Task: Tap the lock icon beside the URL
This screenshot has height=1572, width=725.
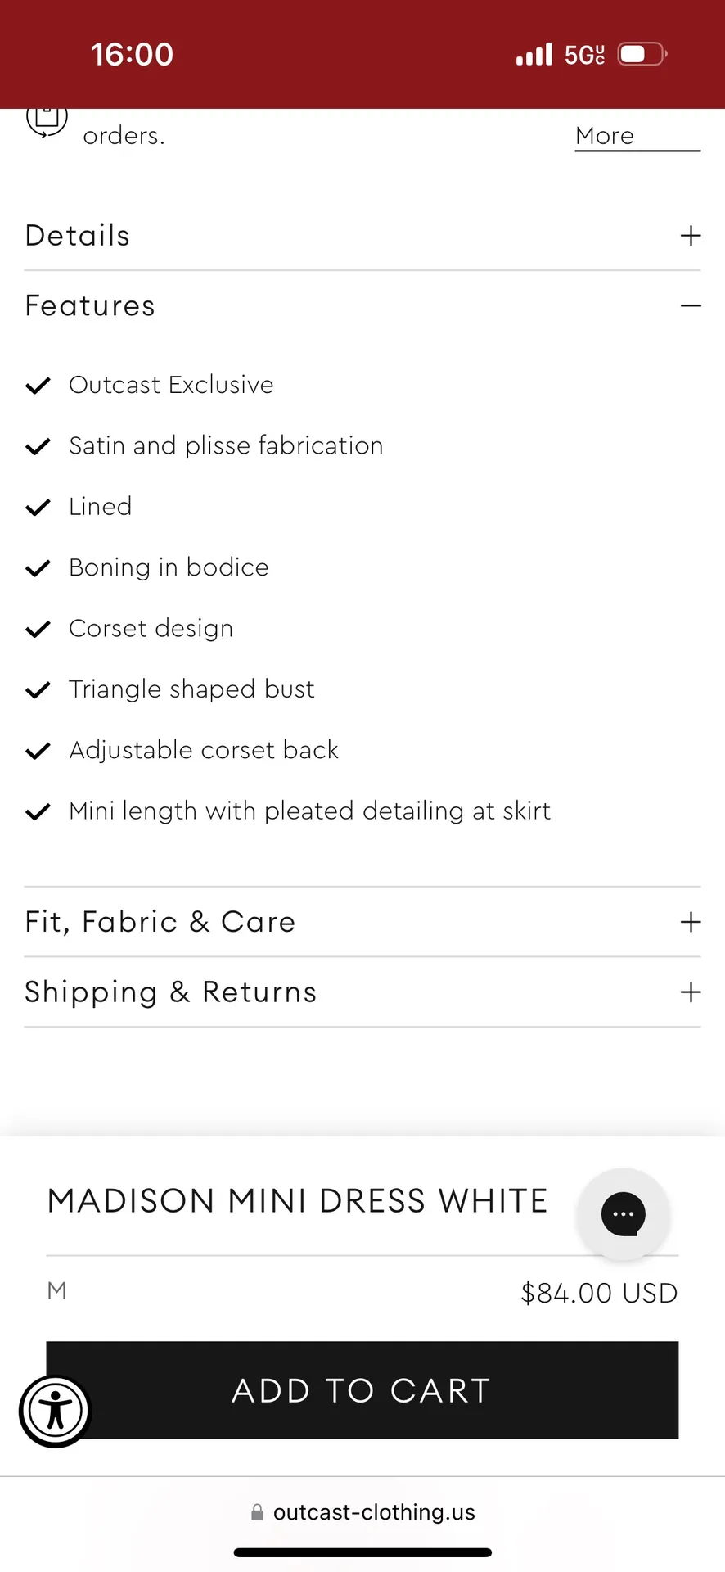Action: (x=257, y=1512)
